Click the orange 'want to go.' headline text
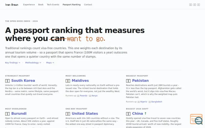This screenshot has width=205, height=128. tap(86, 39)
